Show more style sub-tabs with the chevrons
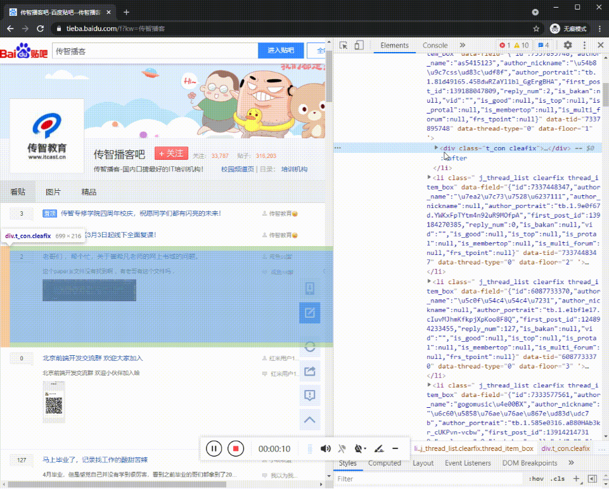Image resolution: width=609 pixels, height=489 pixels. point(571,463)
